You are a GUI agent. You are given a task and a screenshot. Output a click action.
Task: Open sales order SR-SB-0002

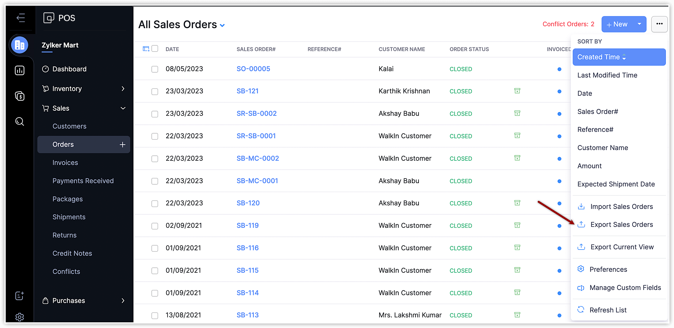click(x=256, y=113)
